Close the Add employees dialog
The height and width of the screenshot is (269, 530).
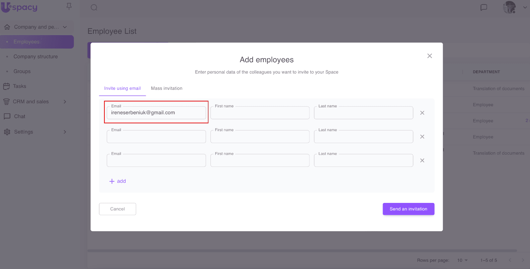(429, 56)
